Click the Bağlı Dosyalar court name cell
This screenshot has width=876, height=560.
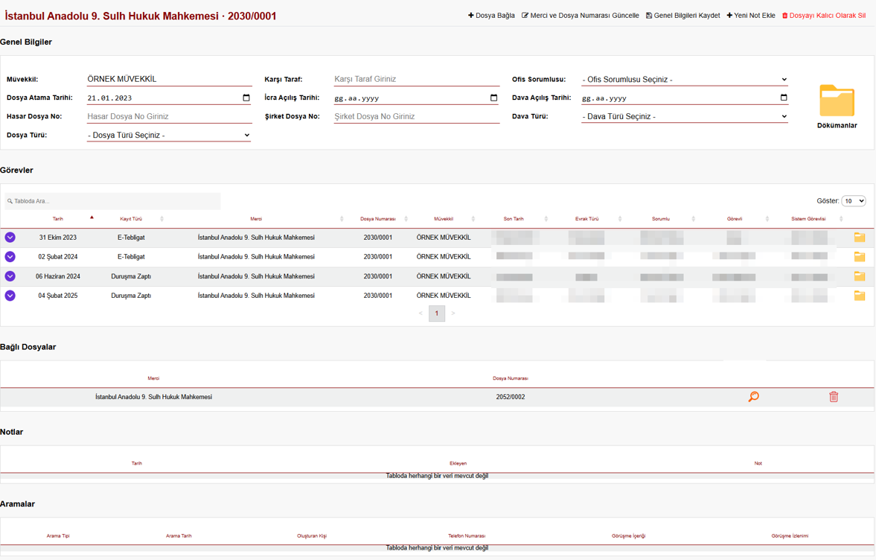pos(153,397)
